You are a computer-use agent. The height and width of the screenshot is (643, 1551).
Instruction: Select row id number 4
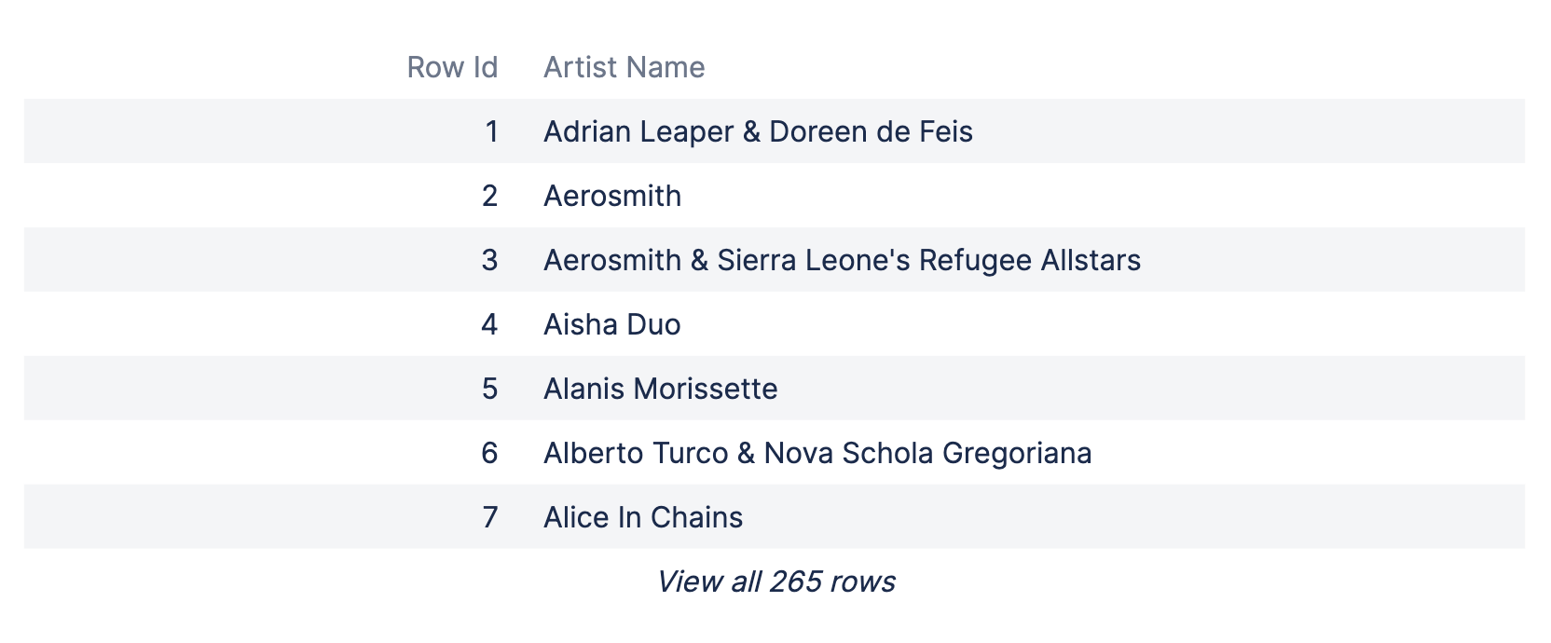pyautogui.click(x=489, y=324)
